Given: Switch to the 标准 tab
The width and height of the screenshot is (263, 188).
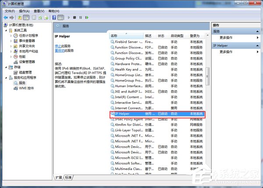Looking at the screenshot, I should 68,177.
